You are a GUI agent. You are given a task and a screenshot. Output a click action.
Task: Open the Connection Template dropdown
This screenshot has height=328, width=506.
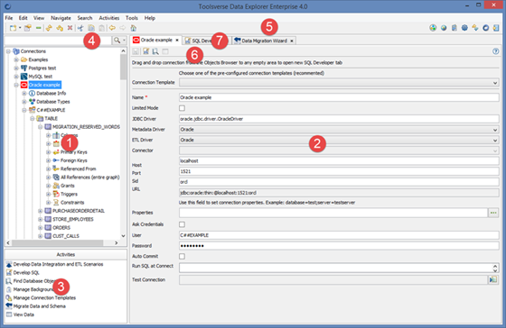[x=495, y=83]
